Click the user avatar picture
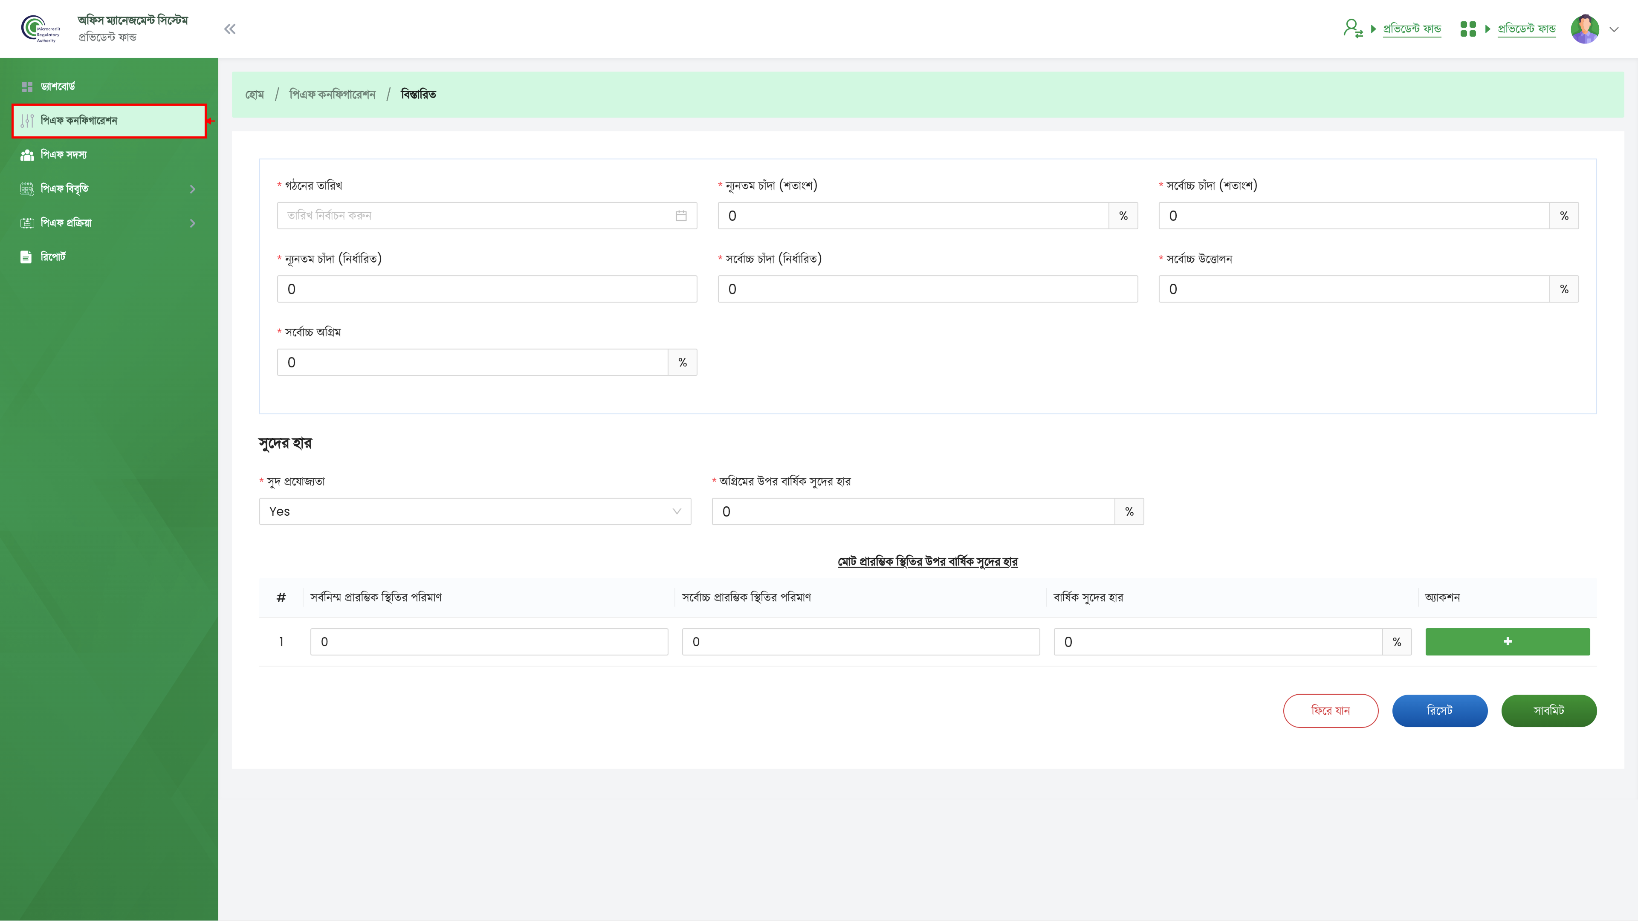This screenshot has height=921, width=1638. tap(1585, 29)
